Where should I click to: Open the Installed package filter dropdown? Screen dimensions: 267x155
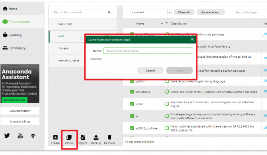pyautogui.click(x=149, y=12)
